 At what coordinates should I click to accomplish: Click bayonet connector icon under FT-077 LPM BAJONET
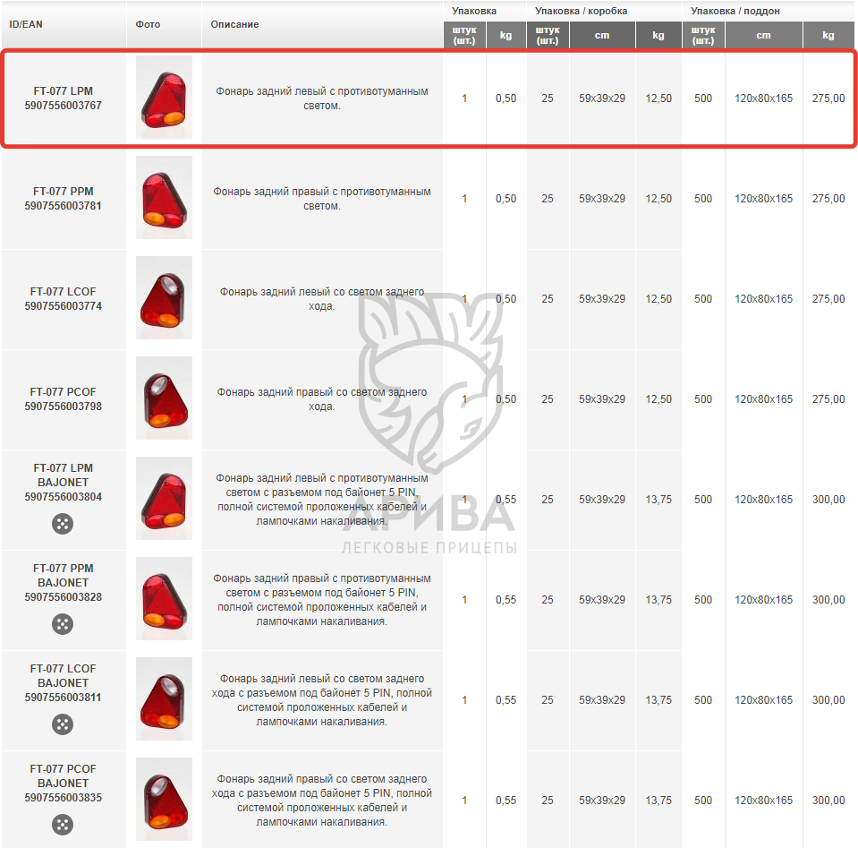63,524
